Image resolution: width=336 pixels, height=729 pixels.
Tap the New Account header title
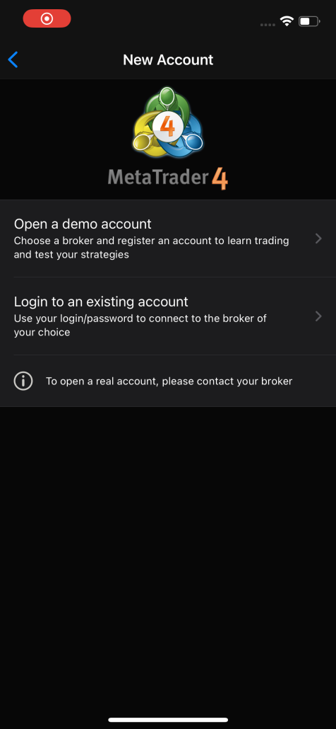coord(168,59)
